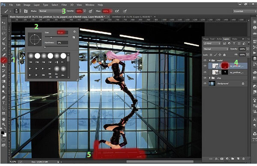The image size is (257, 166).
Task: Collapse the model layer group
Action: tap(209, 60)
